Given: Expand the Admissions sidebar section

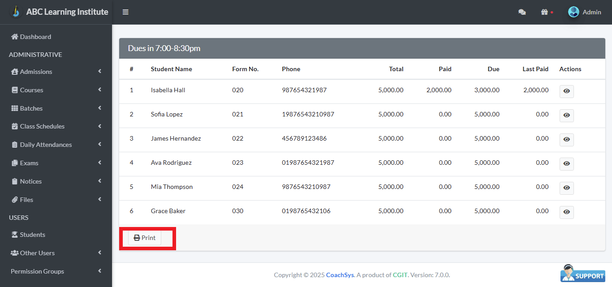Looking at the screenshot, I should point(99,72).
